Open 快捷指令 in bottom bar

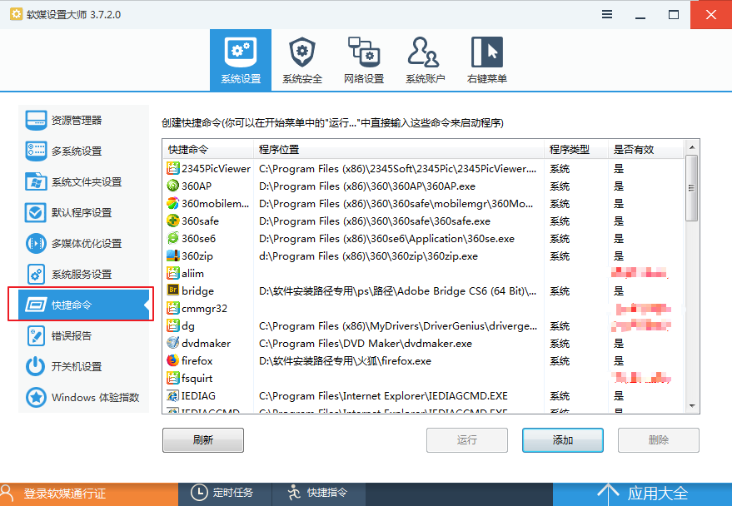319,494
